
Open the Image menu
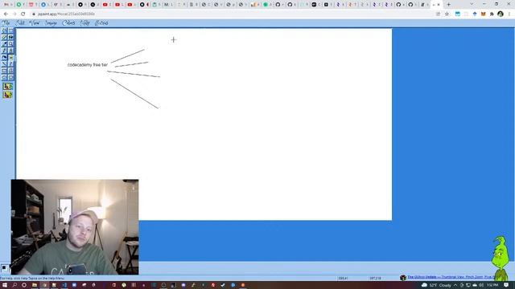[51, 23]
